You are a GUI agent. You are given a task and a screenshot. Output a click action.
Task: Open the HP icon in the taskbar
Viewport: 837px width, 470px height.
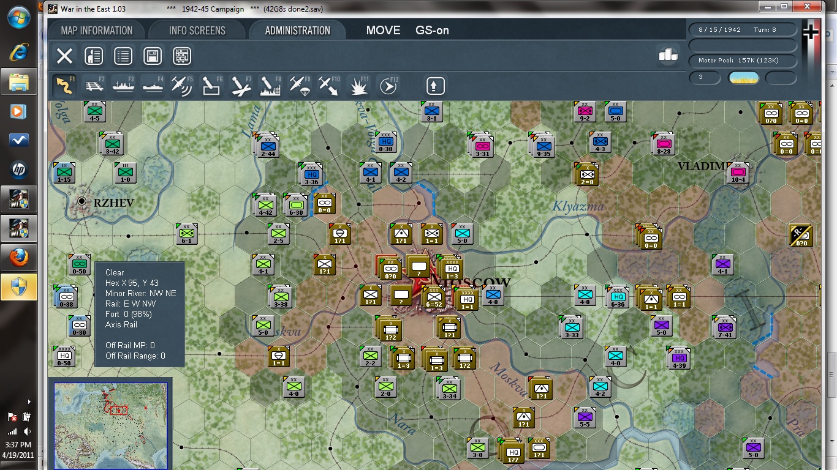click(18, 170)
